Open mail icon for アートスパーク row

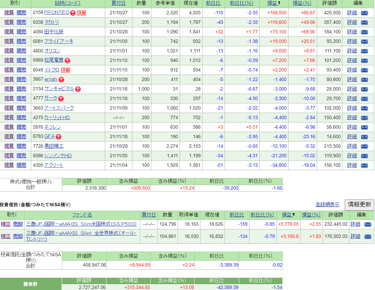[364, 108]
